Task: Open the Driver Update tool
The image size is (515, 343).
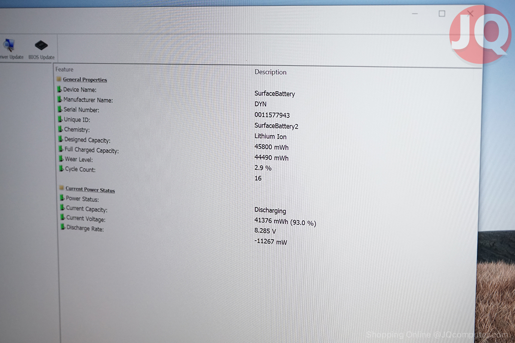Action: pyautogui.click(x=11, y=49)
